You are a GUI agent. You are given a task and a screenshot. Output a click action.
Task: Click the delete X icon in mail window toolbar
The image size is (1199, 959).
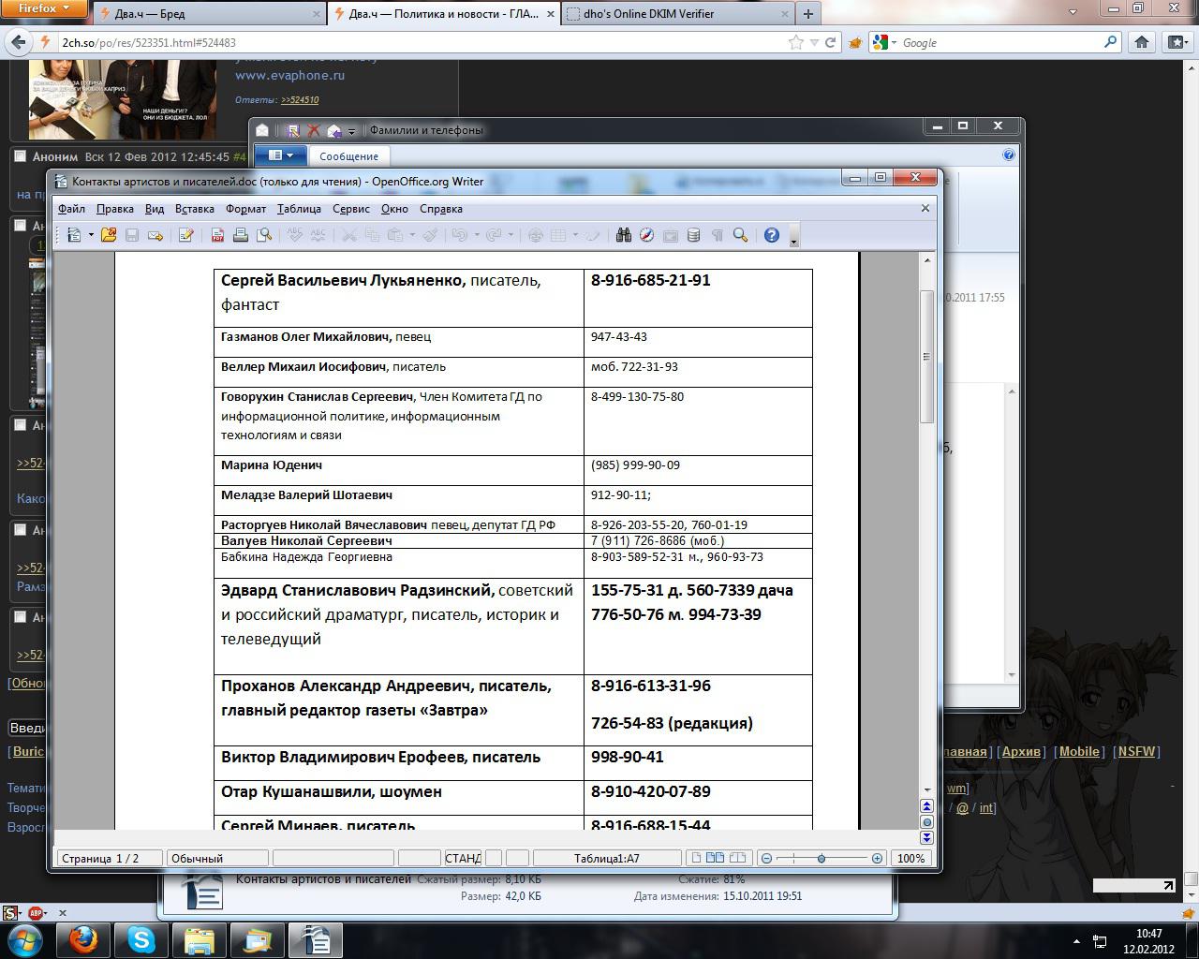point(314,130)
